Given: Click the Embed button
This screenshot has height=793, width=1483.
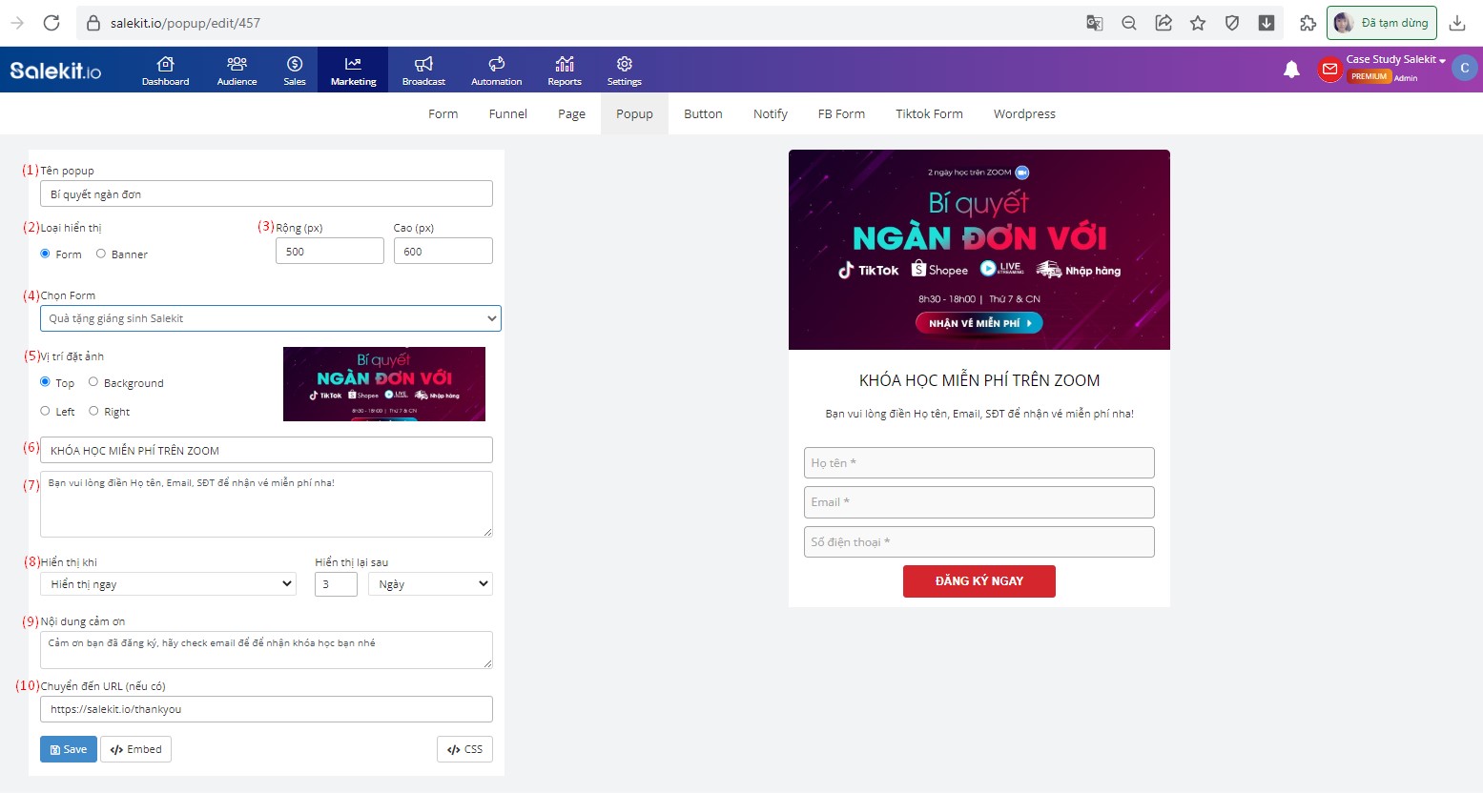Looking at the screenshot, I should coord(135,749).
